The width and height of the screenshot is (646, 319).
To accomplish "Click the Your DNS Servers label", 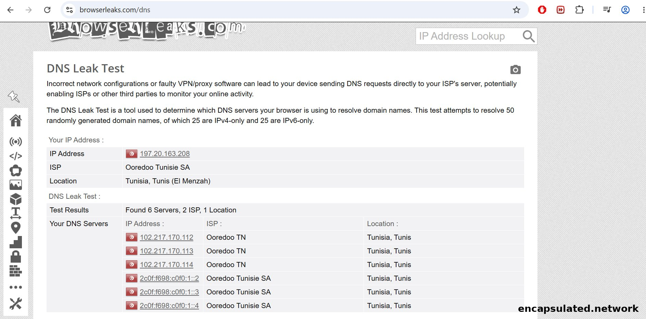I will pyautogui.click(x=79, y=224).
